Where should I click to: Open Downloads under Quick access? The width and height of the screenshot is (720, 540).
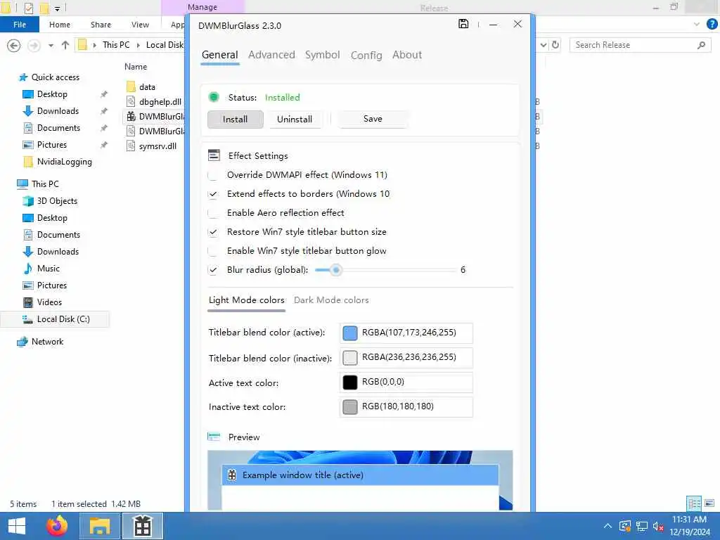coord(58,111)
